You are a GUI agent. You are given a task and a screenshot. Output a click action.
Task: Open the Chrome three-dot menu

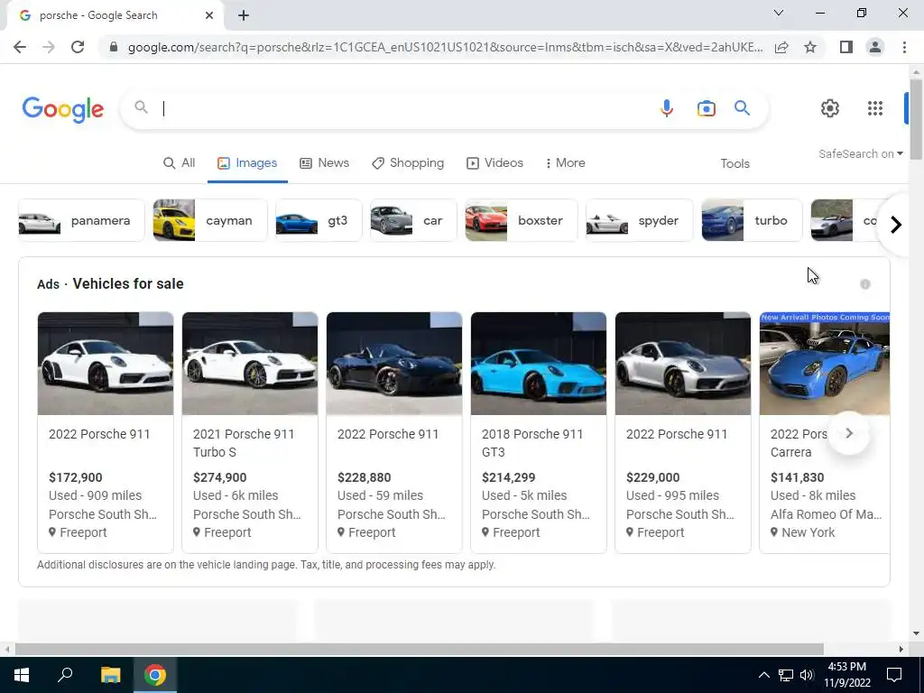pos(904,47)
